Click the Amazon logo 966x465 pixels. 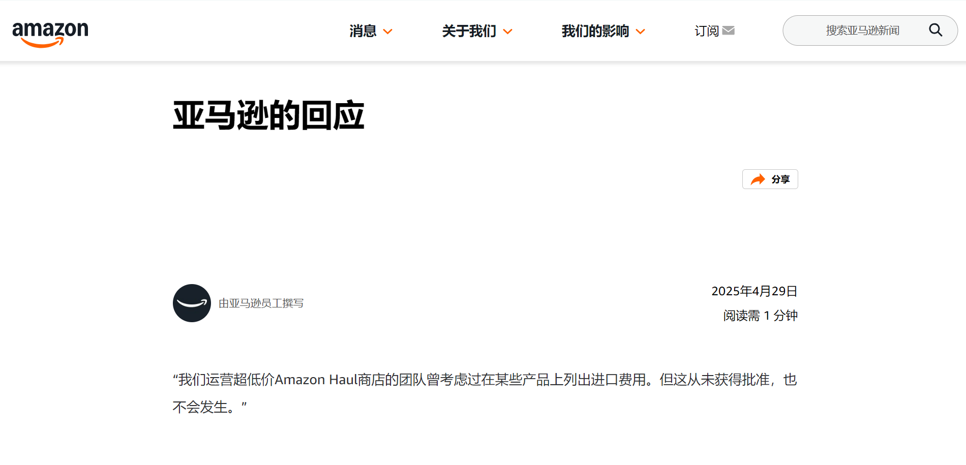tap(50, 35)
